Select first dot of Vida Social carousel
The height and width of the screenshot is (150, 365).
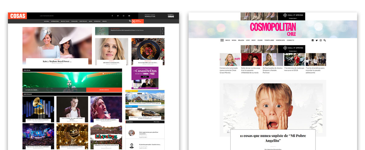click(x=103, y=73)
